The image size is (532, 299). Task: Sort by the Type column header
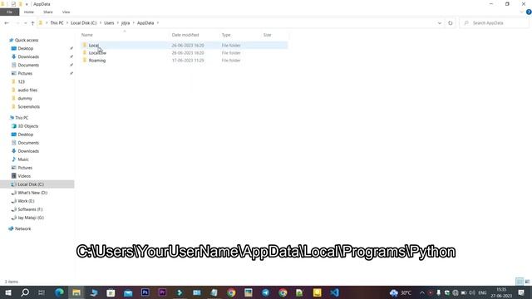point(226,35)
